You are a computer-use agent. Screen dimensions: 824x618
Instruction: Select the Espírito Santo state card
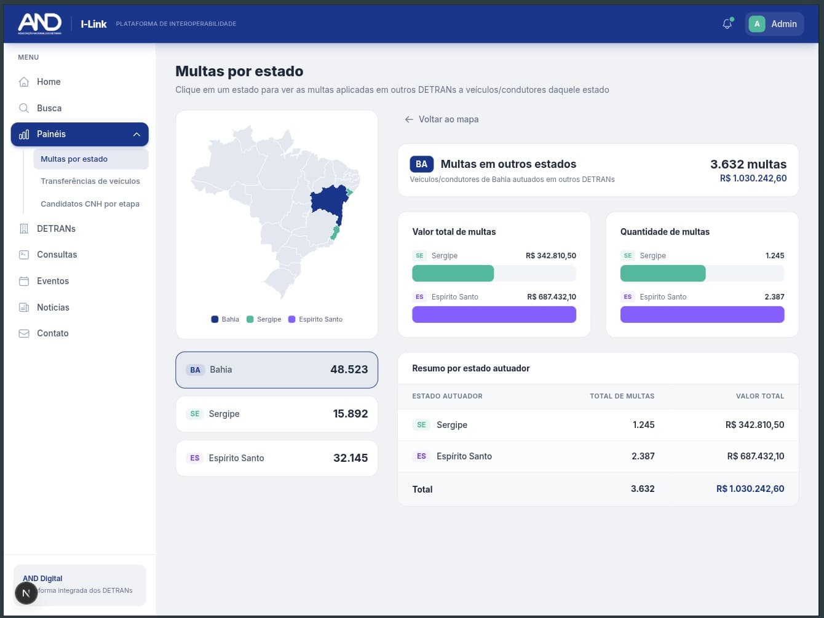[x=277, y=458]
